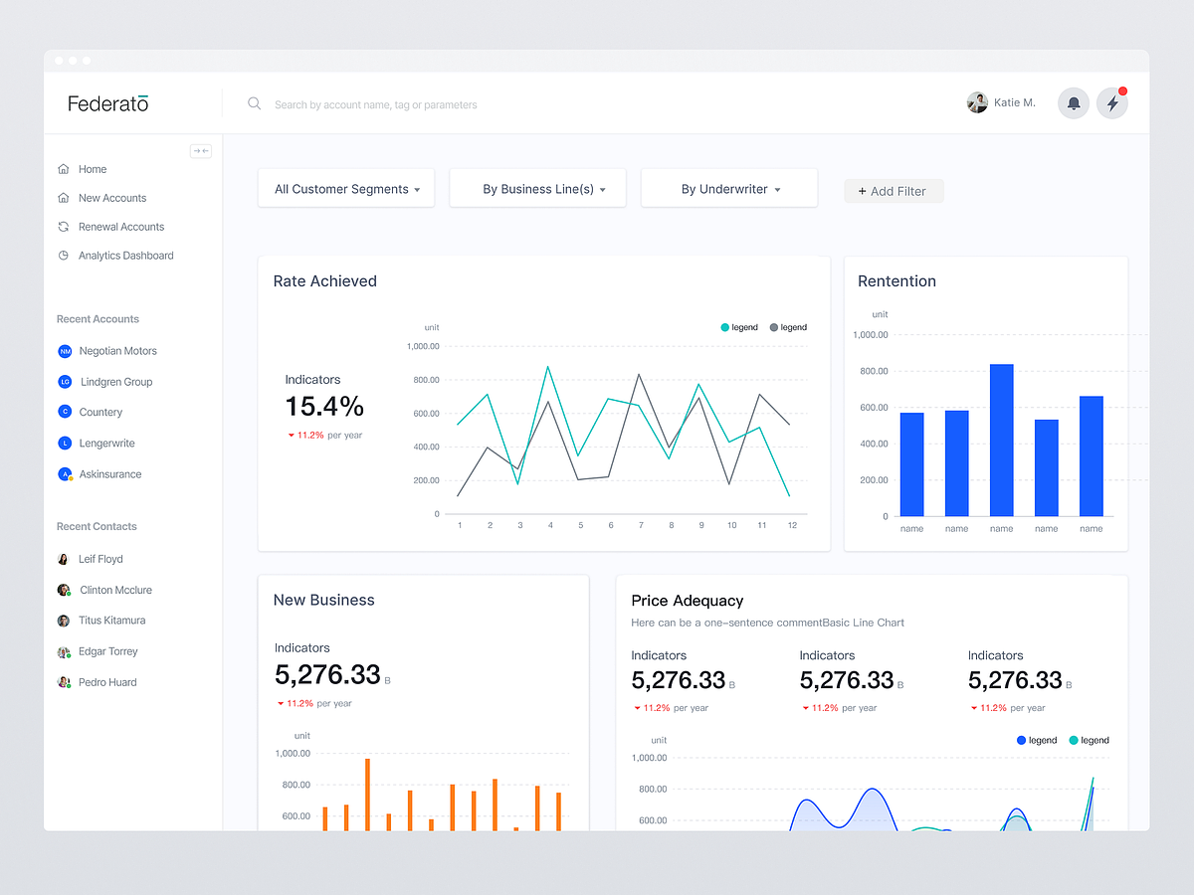The height and width of the screenshot is (895, 1194).
Task: Click the lightning bolt activity icon
Action: (1112, 102)
